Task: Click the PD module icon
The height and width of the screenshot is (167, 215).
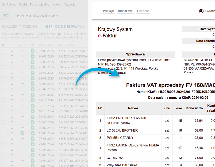Action: 5,16
